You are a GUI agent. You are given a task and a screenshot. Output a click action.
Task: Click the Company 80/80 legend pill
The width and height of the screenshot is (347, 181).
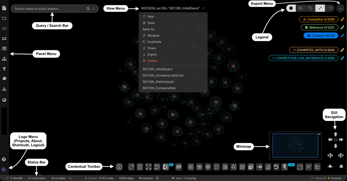point(321,36)
